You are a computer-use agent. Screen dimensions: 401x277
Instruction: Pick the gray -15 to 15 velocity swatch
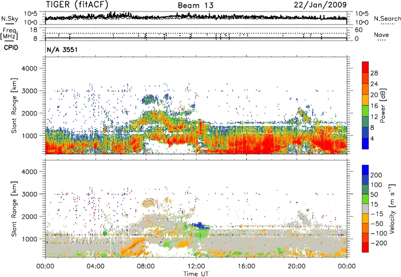365,208
